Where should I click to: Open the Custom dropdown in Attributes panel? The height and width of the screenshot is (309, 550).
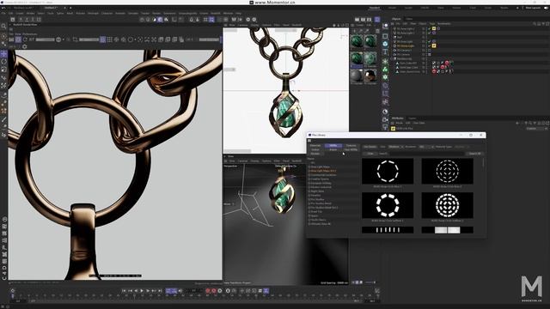coord(536,129)
